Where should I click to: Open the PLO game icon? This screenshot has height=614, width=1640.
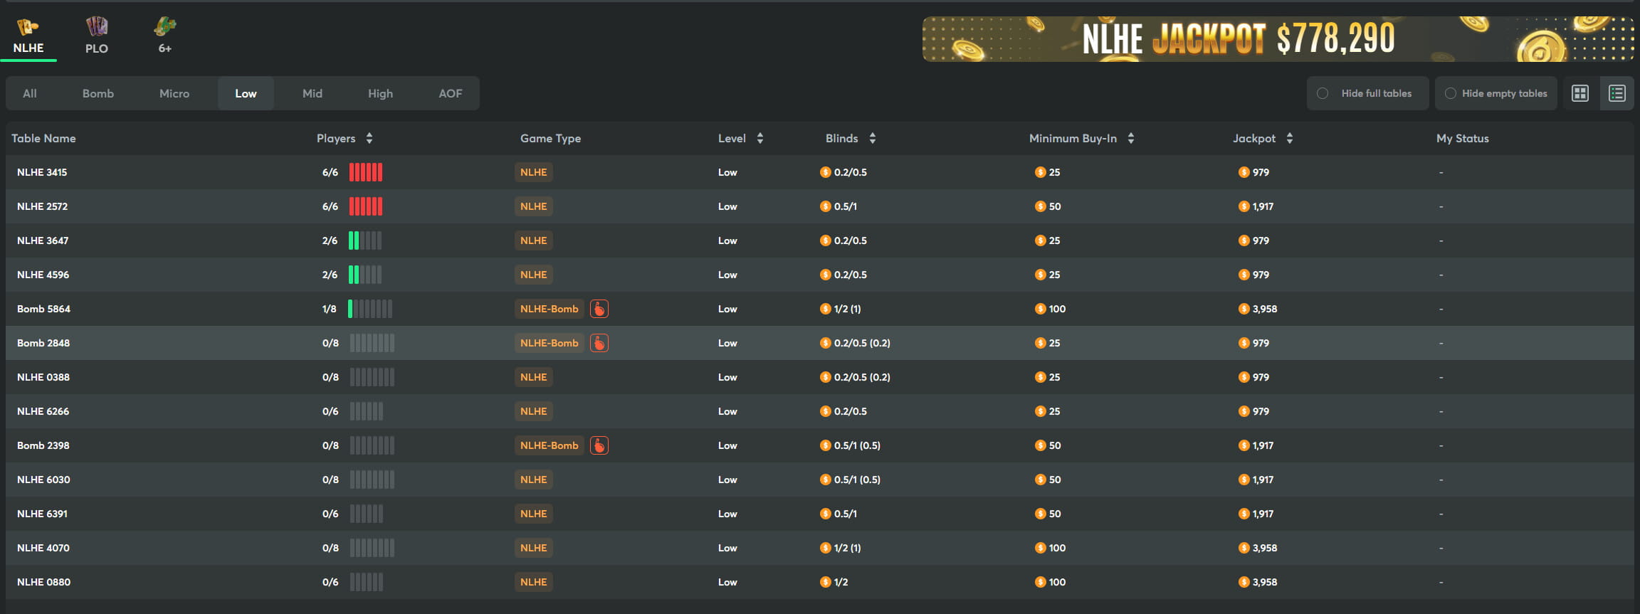click(x=97, y=28)
